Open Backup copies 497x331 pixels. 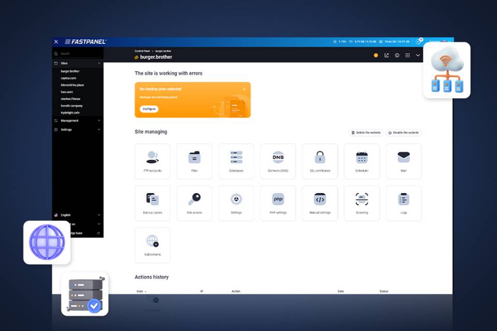coord(152,203)
